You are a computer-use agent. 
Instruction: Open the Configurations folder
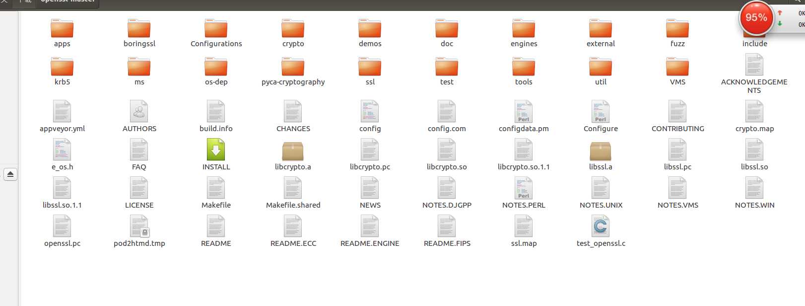(216, 28)
